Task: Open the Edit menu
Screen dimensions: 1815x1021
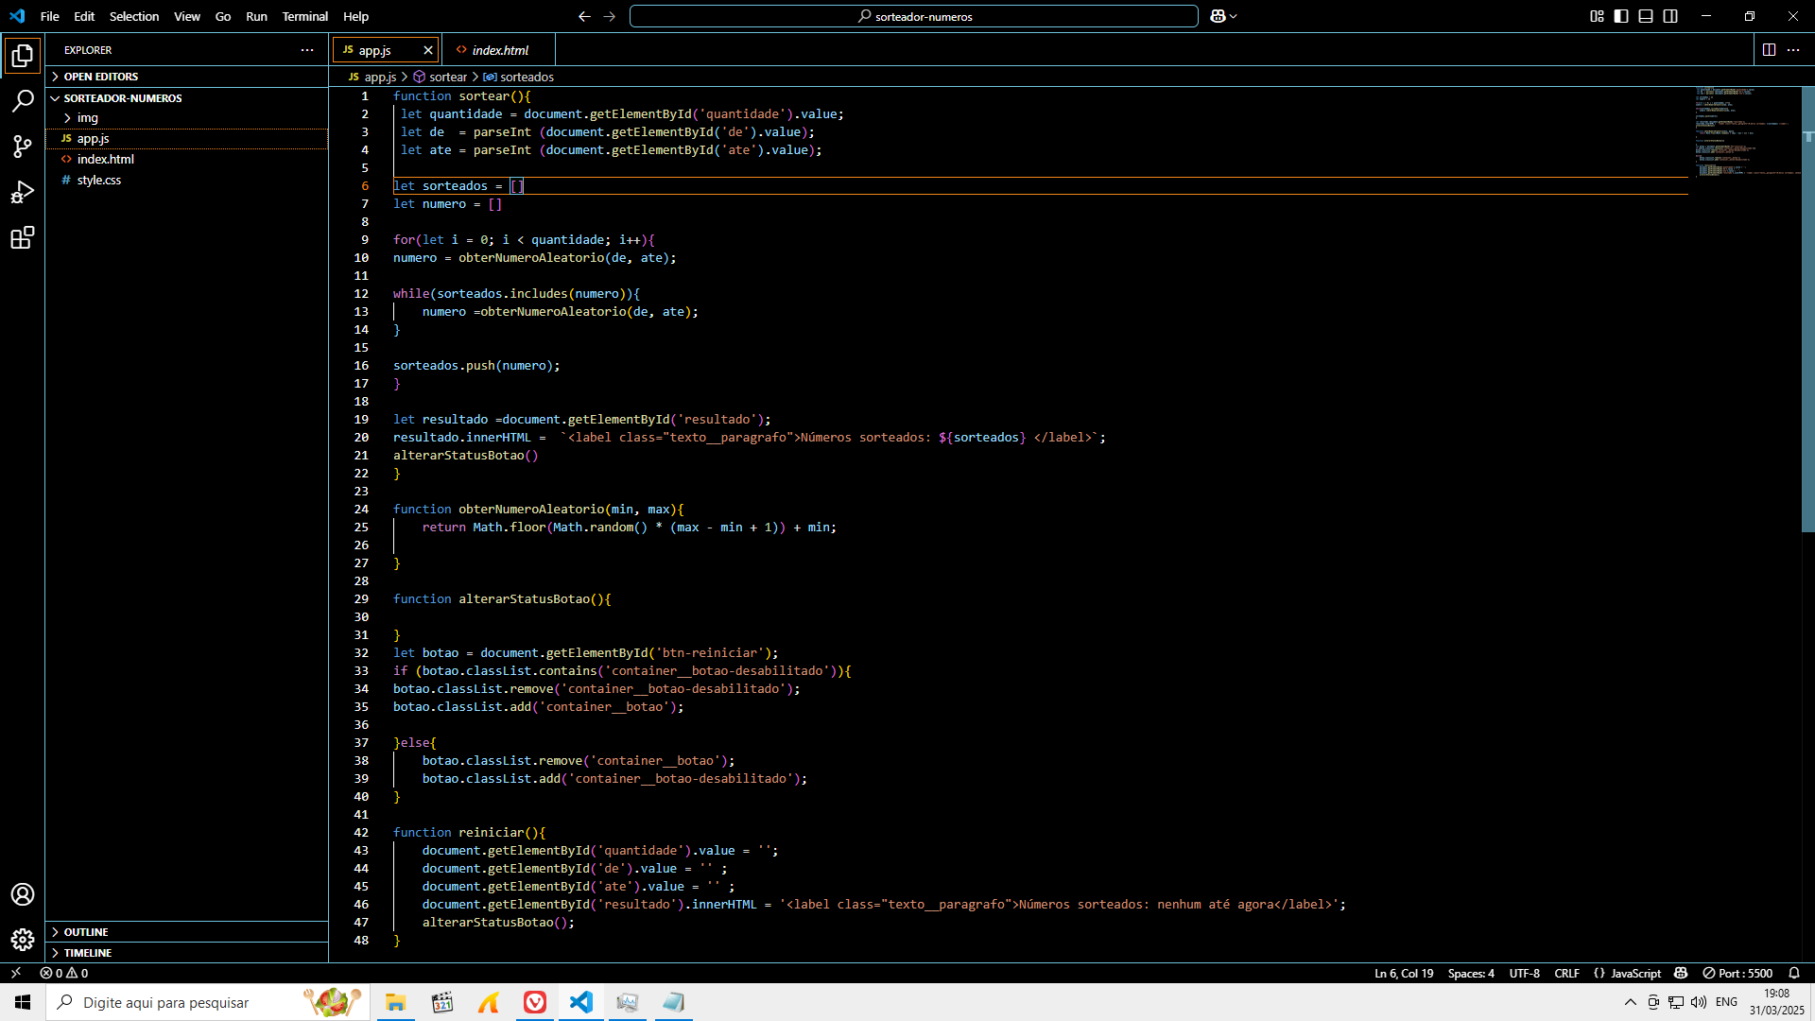Action: tap(84, 16)
